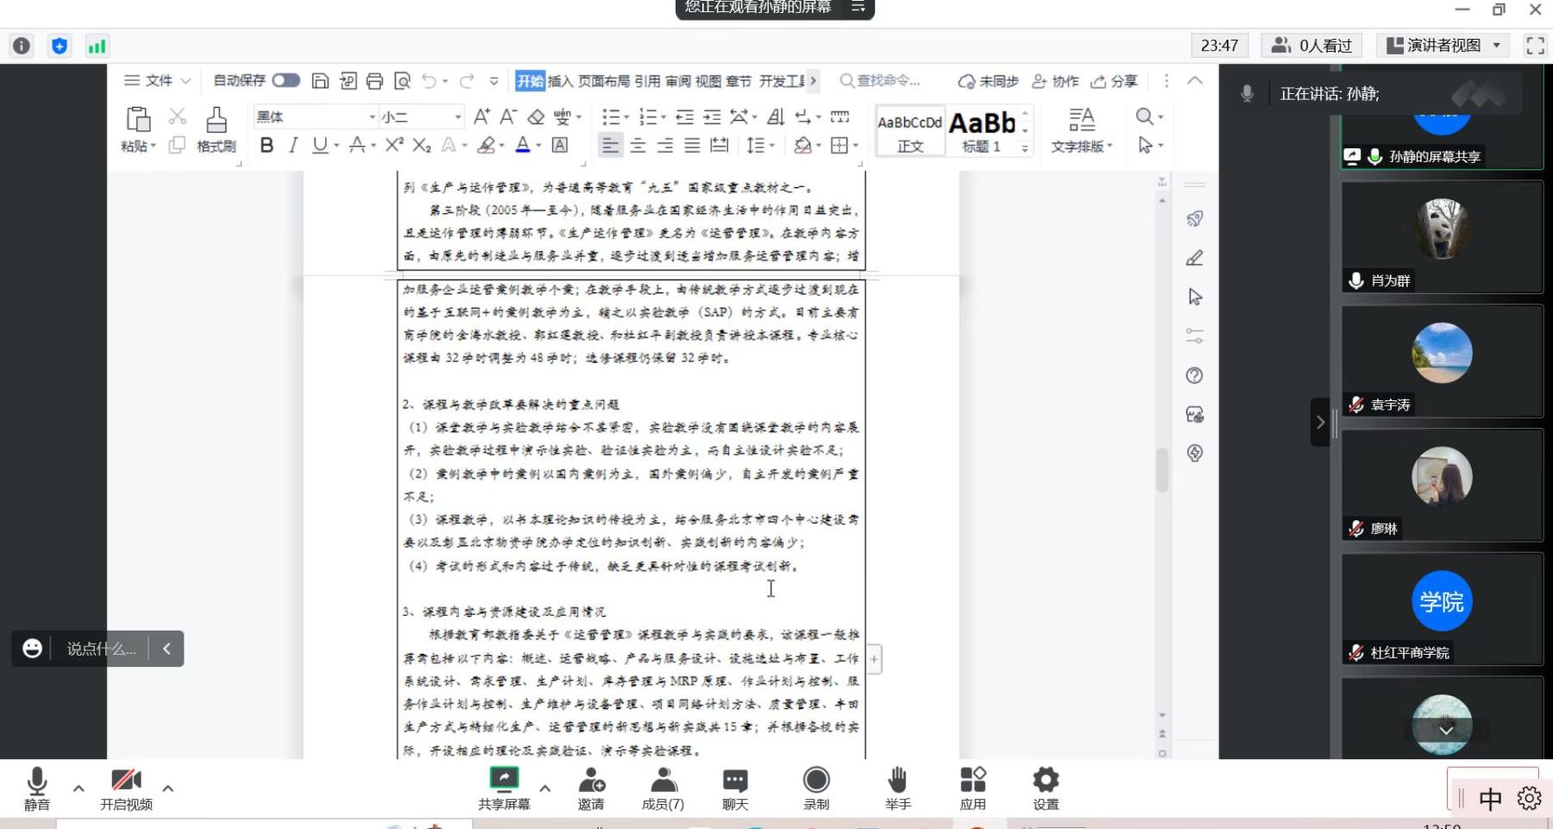This screenshot has width=1553, height=829.
Task: Toggle mute with the 静音 microphone button
Action: point(36,788)
